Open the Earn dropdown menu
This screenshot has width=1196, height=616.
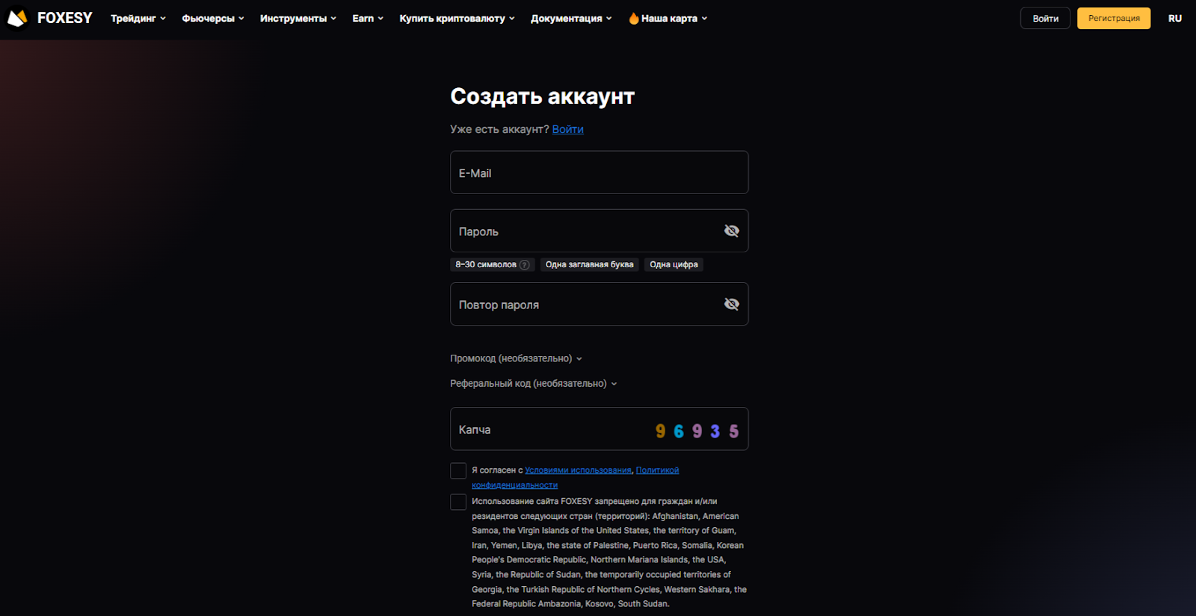click(x=367, y=19)
